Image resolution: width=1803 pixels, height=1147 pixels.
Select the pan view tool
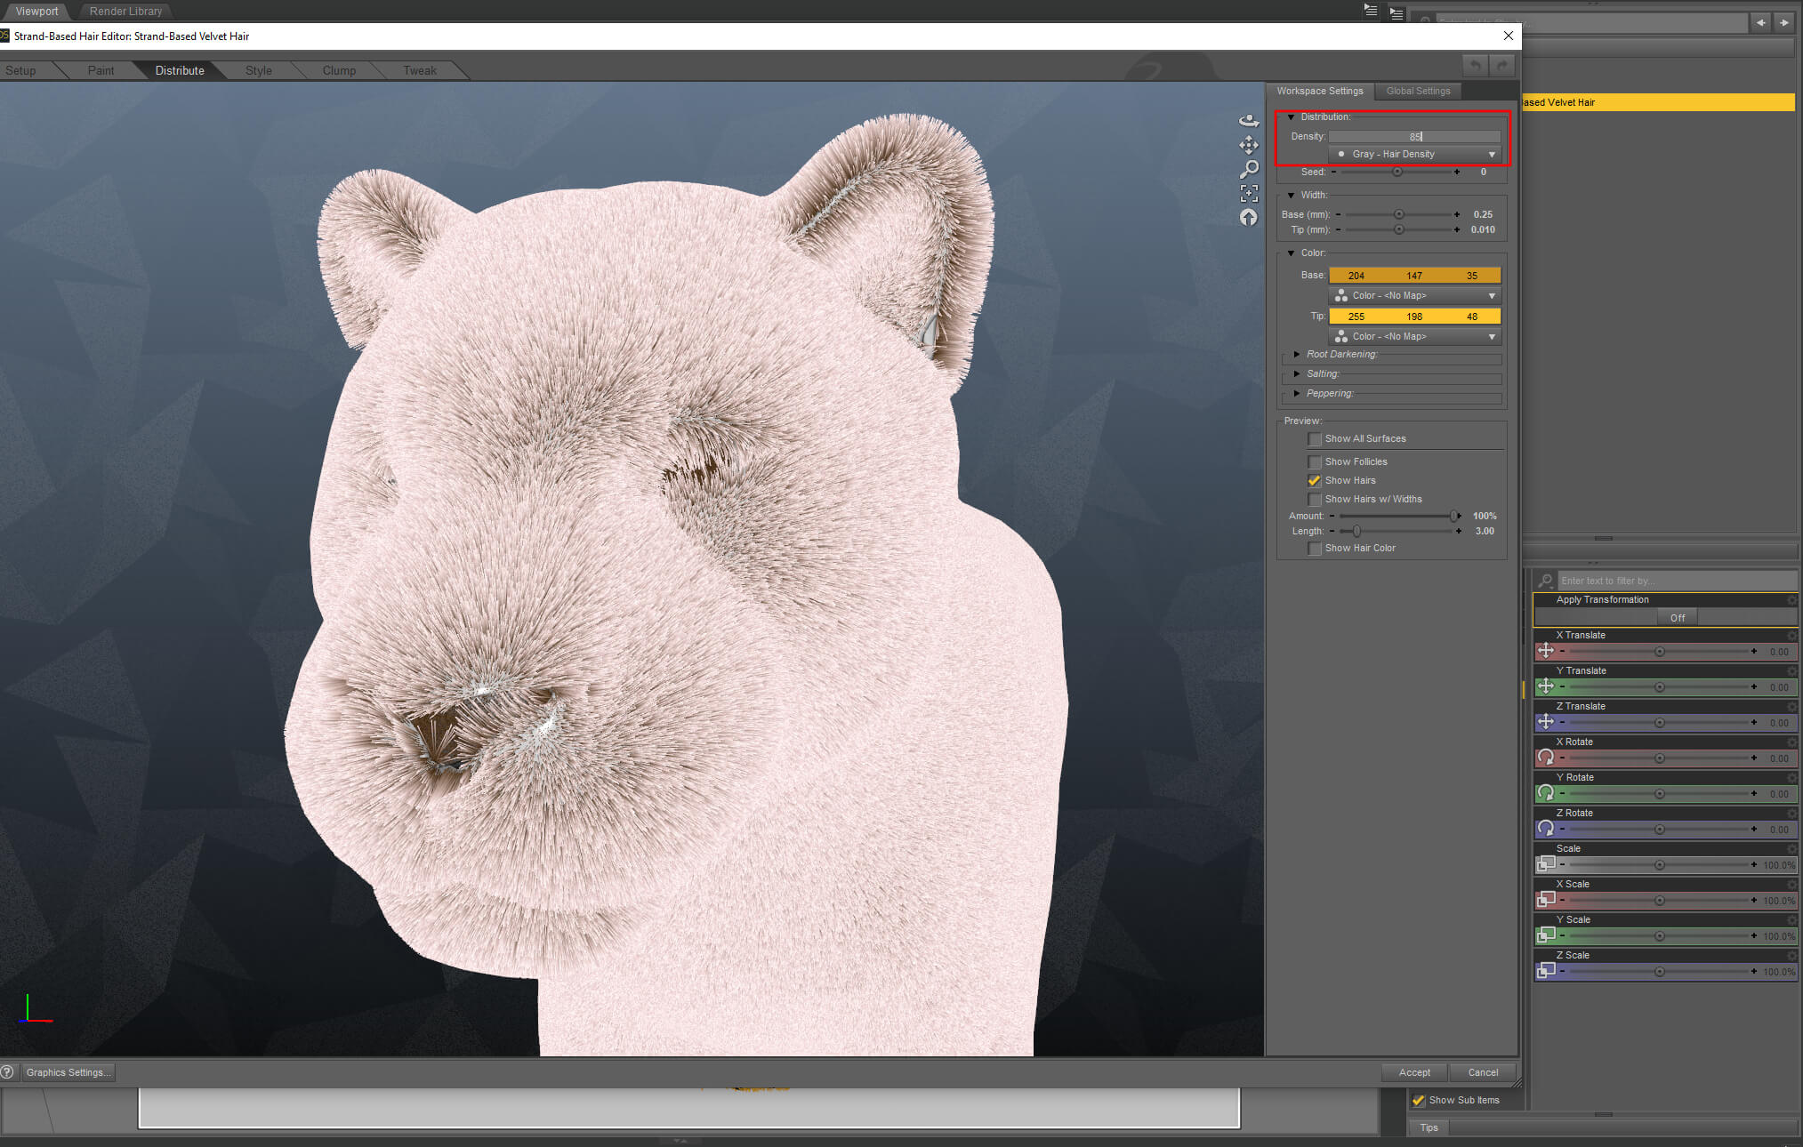click(x=1249, y=145)
